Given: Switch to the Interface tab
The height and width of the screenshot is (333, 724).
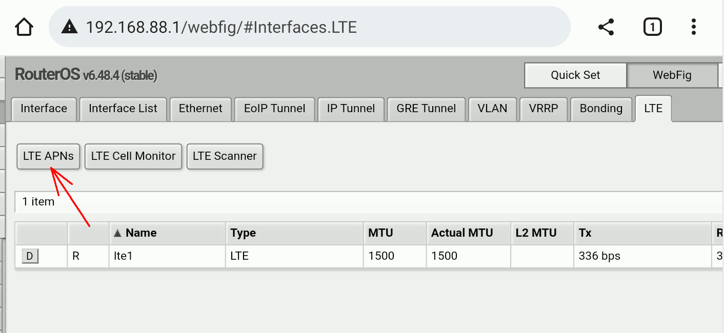Looking at the screenshot, I should (44, 109).
